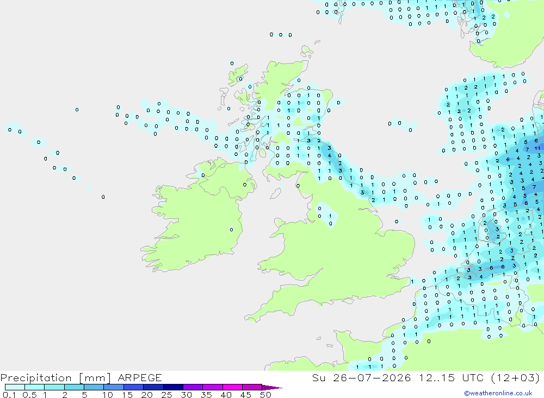544x398 pixels.
Task: Click the '10' legend scale value
Action: click(x=108, y=395)
